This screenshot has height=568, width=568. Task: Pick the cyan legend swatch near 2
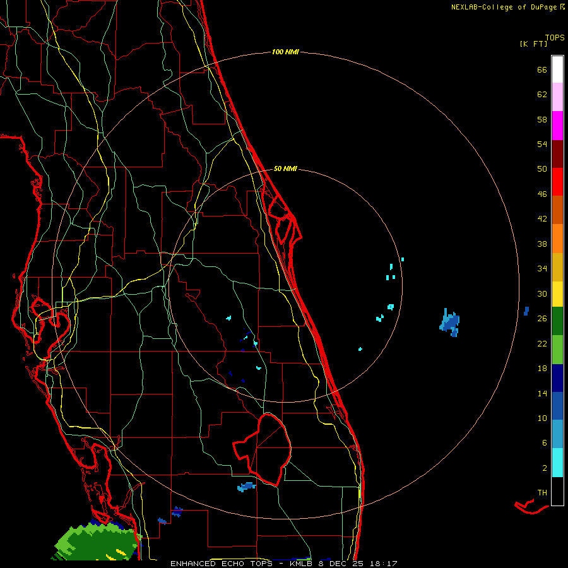(557, 463)
